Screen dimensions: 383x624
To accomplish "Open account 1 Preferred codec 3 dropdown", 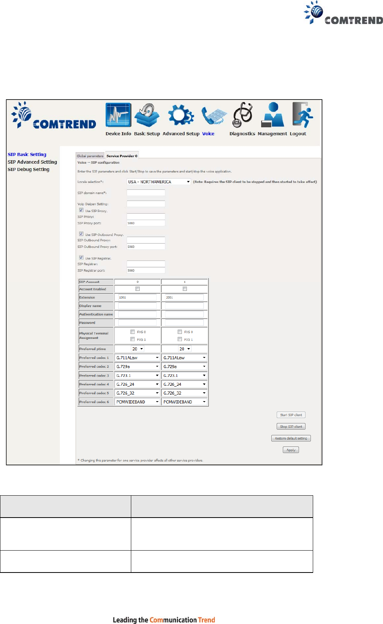I will coord(185,375).
